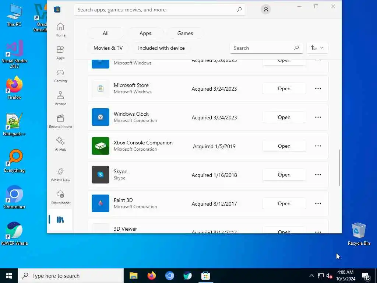The height and width of the screenshot is (283, 377).
Task: Open Entertainment section in sidebar
Action: coord(60,121)
